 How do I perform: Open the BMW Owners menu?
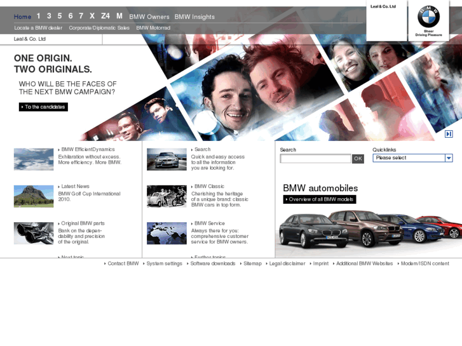[x=149, y=17]
